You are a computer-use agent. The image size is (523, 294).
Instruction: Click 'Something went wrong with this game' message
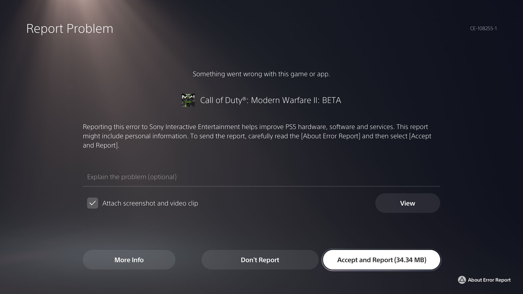click(x=261, y=74)
